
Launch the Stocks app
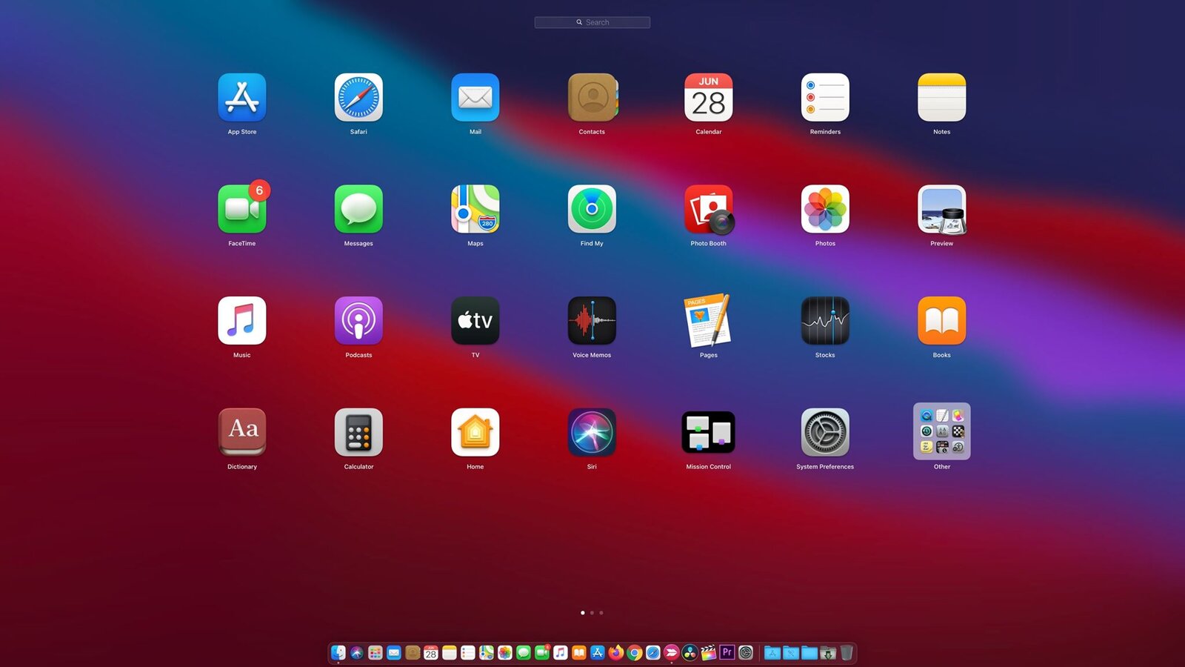click(825, 321)
